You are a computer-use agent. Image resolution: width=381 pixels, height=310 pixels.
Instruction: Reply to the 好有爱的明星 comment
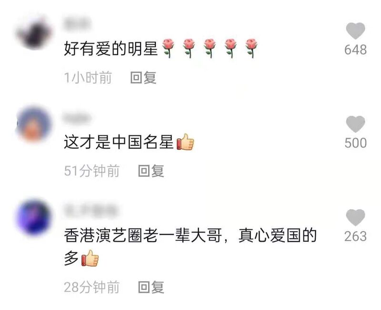pos(143,78)
